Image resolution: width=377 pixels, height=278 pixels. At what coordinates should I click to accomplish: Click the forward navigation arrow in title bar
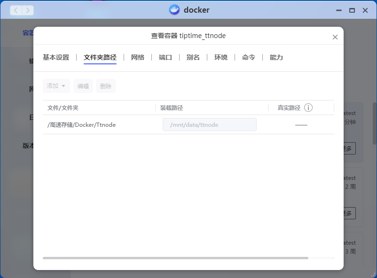coord(28,10)
